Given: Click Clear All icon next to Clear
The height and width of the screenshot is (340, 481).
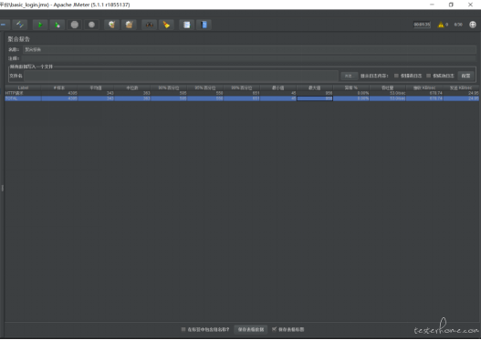Looking at the screenshot, I should point(129,25).
